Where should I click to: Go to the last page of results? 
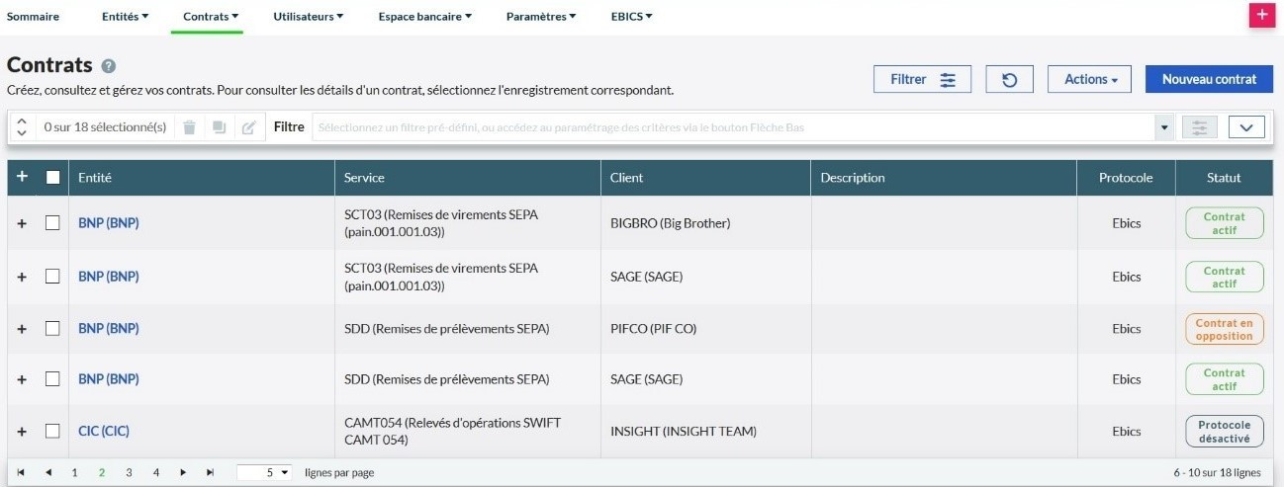pos(210,473)
